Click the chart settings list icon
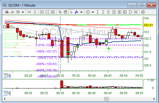 [x=18, y=12]
